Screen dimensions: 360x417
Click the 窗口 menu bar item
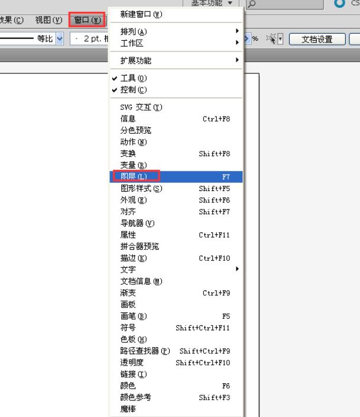(x=87, y=20)
